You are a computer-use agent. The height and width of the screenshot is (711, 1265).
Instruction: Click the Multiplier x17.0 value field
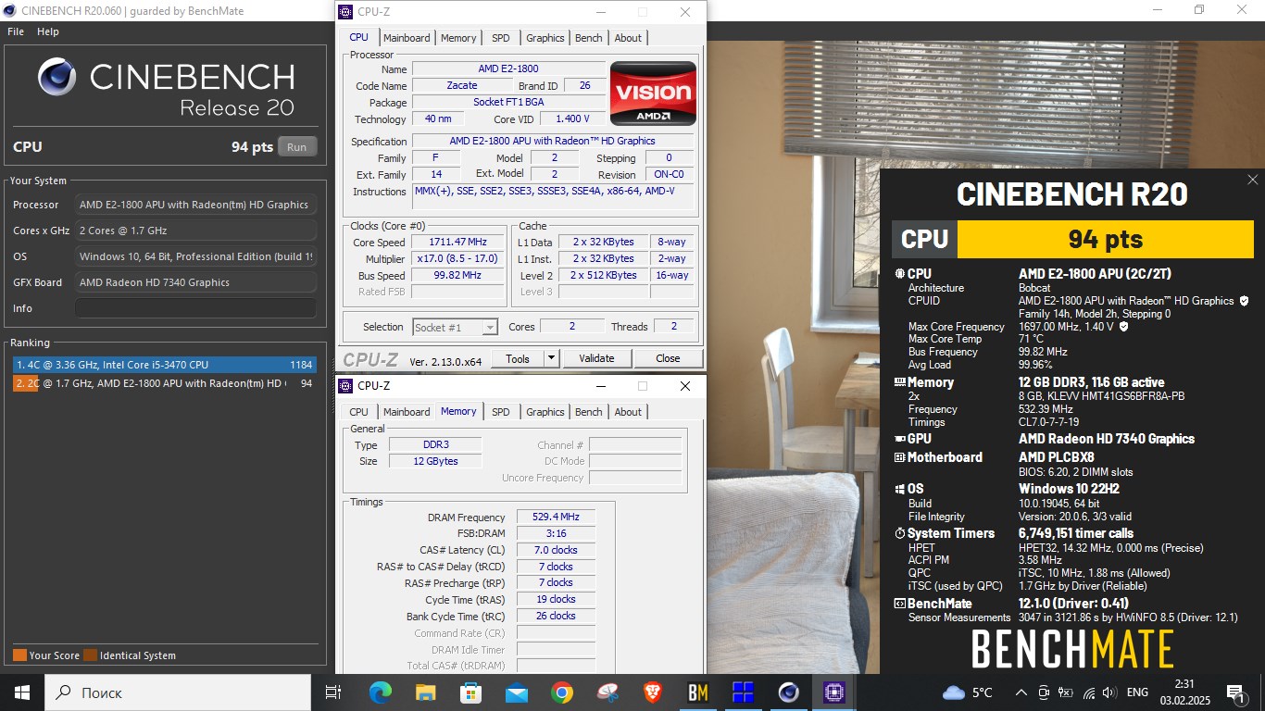459,258
